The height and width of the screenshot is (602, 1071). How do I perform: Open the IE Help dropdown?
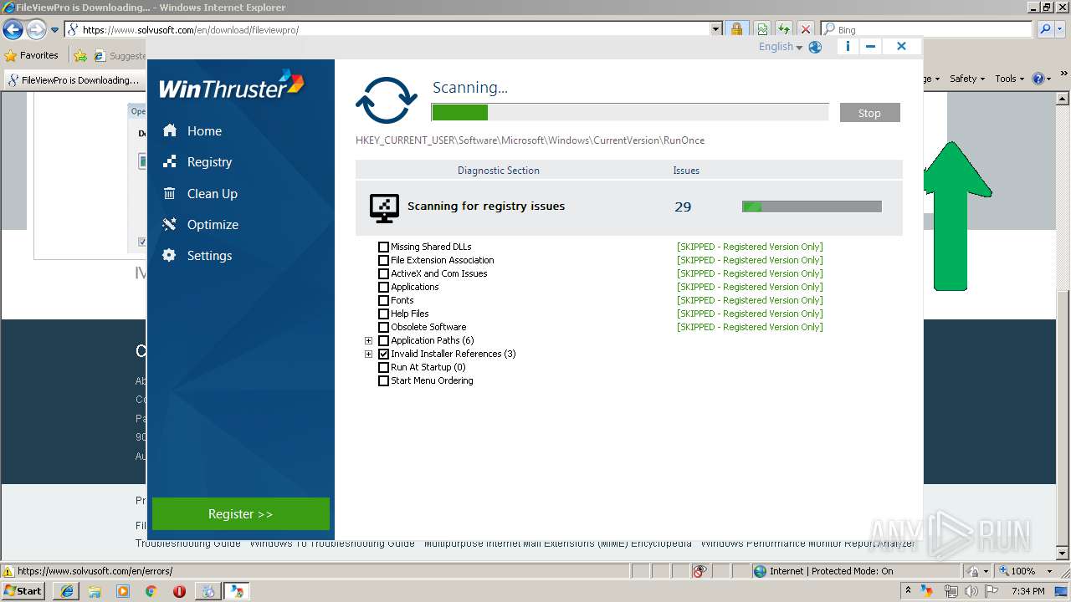1043,79
